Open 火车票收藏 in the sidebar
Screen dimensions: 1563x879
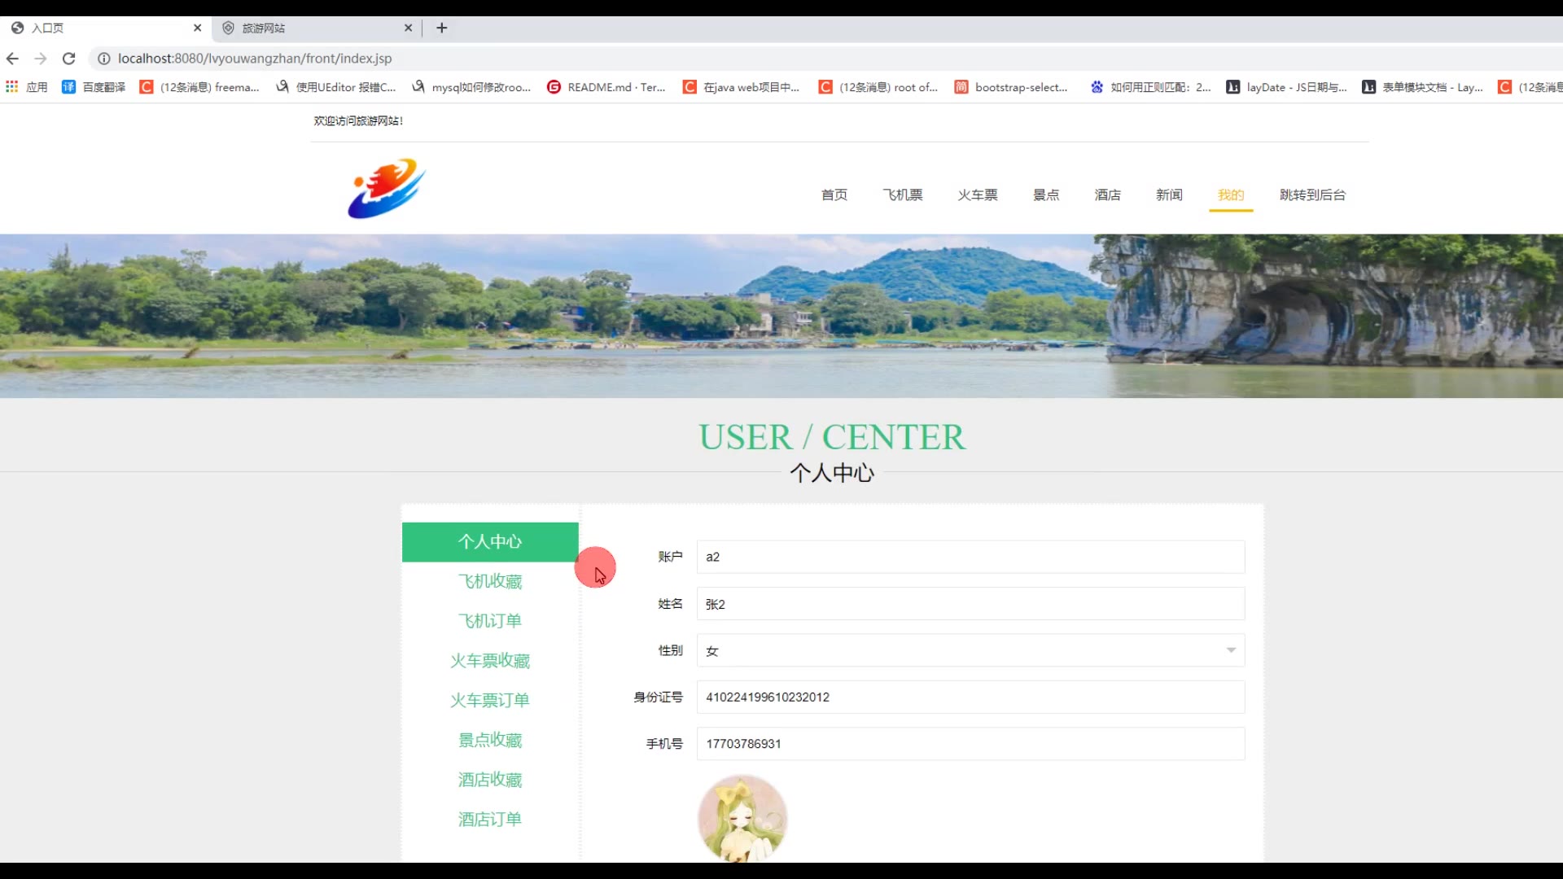(490, 661)
